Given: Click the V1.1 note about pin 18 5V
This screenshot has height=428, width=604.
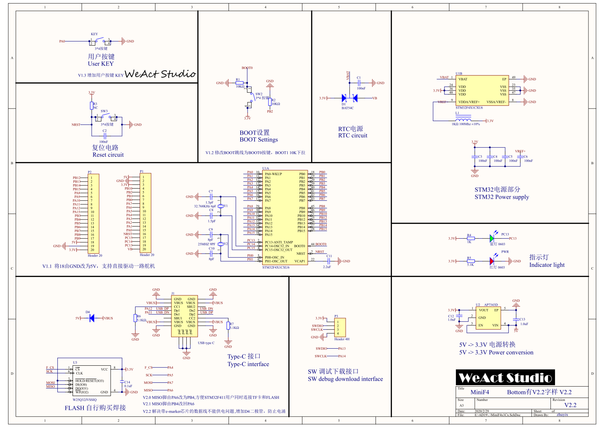Looking at the screenshot, I should pyautogui.click(x=98, y=266).
